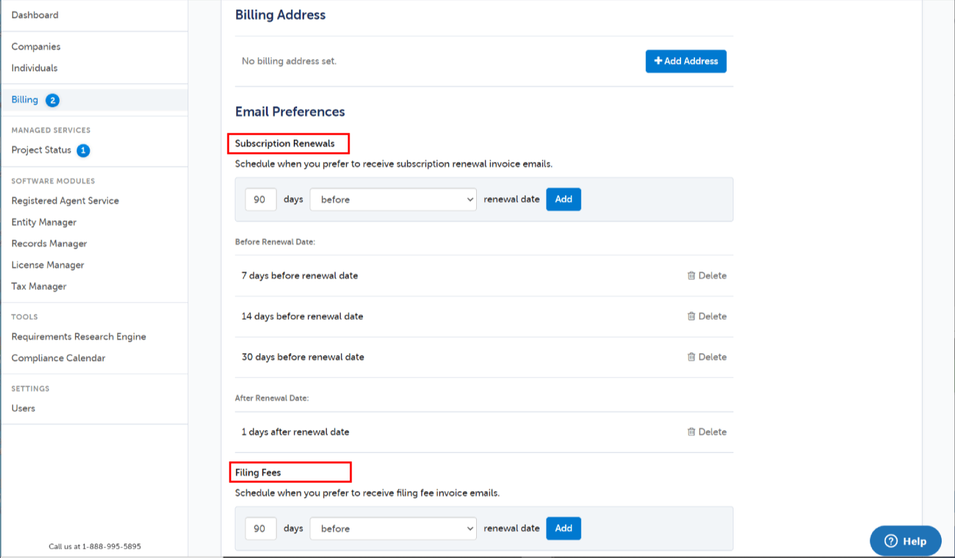Viewport: 955px width, 558px height.
Task: Click the 'Call us at 1-888-995-5895' text
Action: [x=95, y=547]
